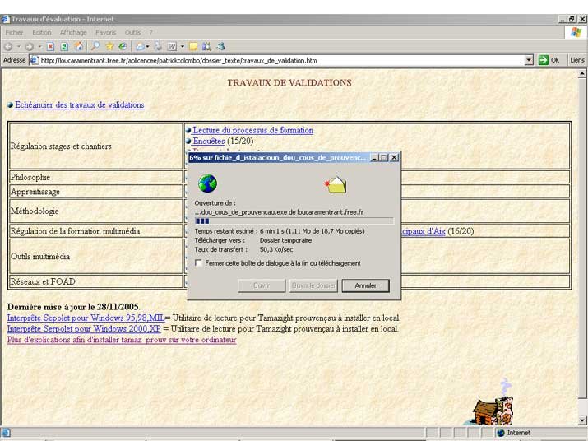588x441 pixels.
Task: Open the Fichier menu
Action: pyautogui.click(x=14, y=33)
